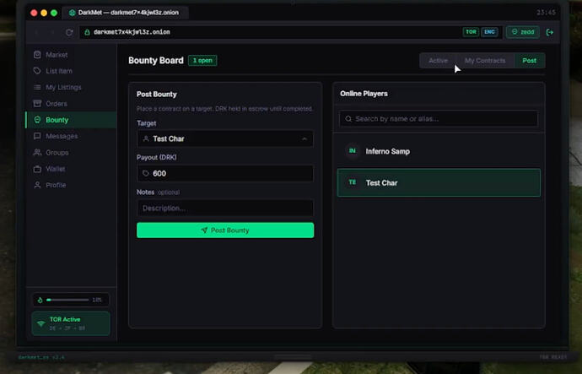Click the person icon in Target field
This screenshot has height=374, width=582.
(x=146, y=139)
